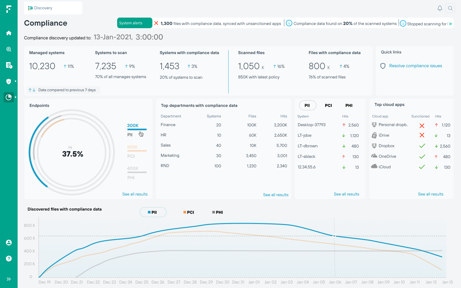Click the Scanned files 1,050 K value
This screenshot has height=288, width=461.
point(251,66)
